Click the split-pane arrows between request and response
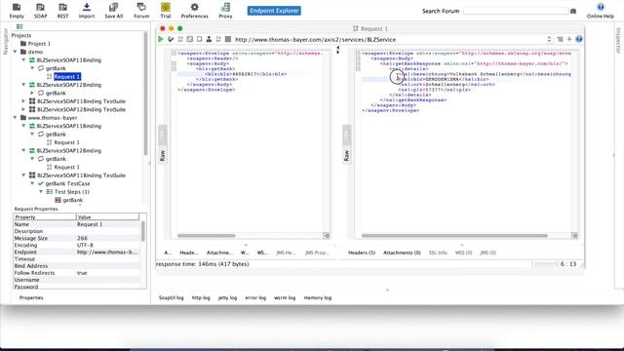Viewport: 624px width, 351px height. (x=338, y=50)
